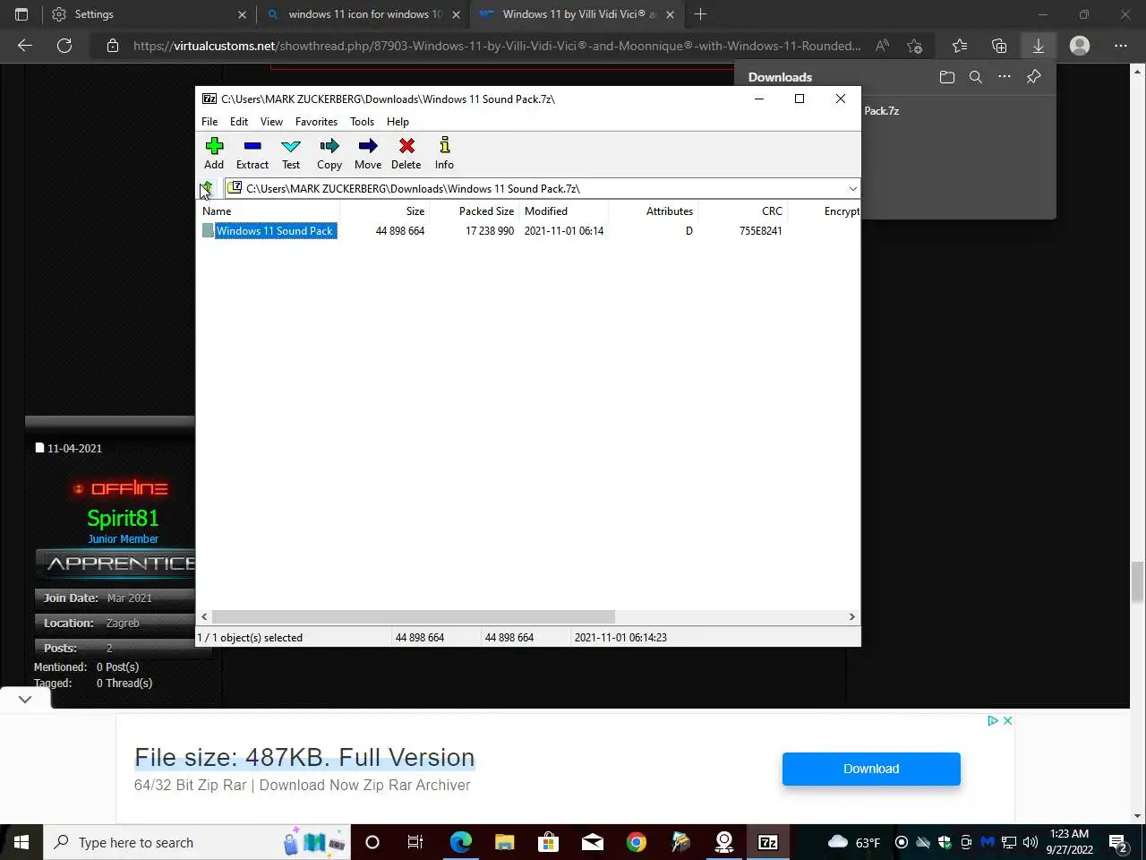Open the File menu in 7-Zip
This screenshot has height=860, width=1146.
click(x=210, y=122)
